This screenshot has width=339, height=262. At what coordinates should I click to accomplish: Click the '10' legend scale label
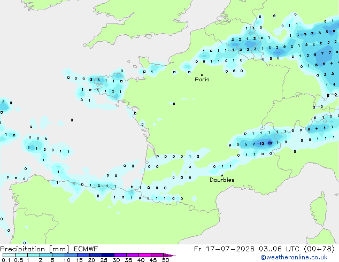pos(67,260)
